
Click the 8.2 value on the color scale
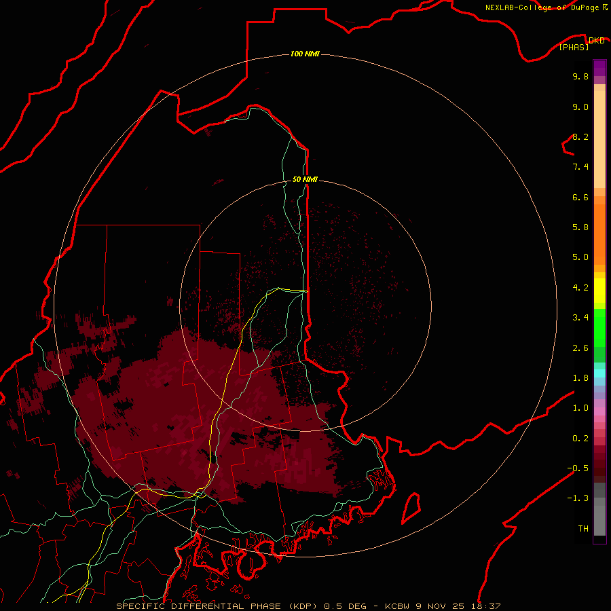[x=580, y=136]
